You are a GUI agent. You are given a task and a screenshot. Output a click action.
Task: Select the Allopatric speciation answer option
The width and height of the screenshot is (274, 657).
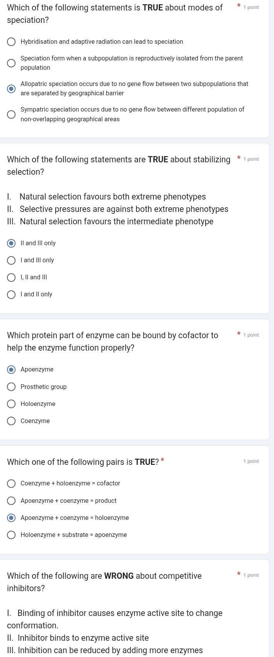pos(12,88)
